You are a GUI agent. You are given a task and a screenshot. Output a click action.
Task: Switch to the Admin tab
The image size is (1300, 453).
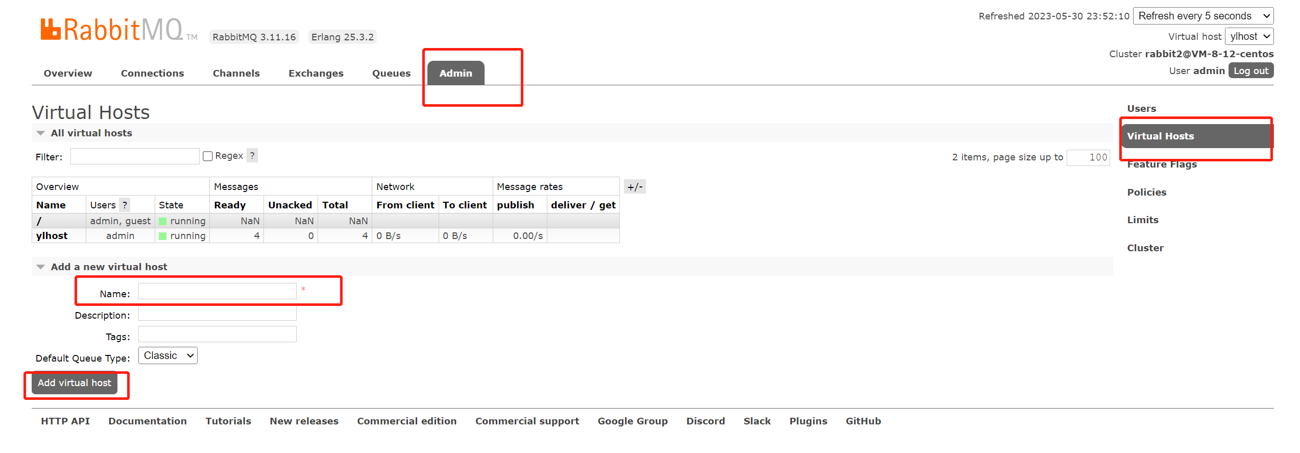[x=455, y=73]
